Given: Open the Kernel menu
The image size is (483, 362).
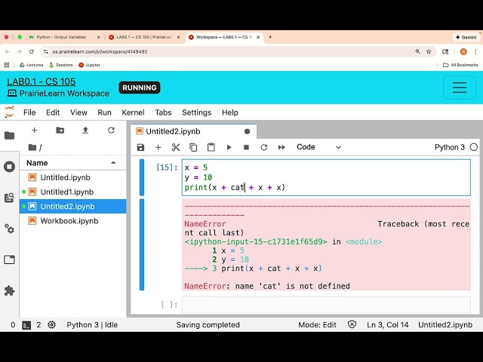Looking at the screenshot, I should coord(133,112).
